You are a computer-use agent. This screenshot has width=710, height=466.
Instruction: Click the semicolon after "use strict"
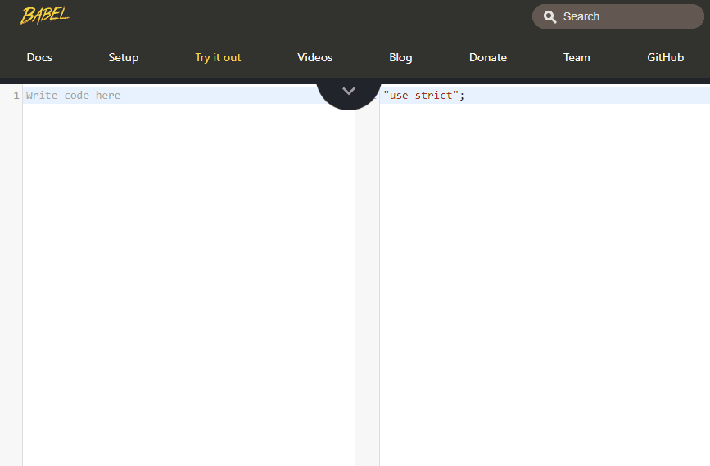(462, 96)
